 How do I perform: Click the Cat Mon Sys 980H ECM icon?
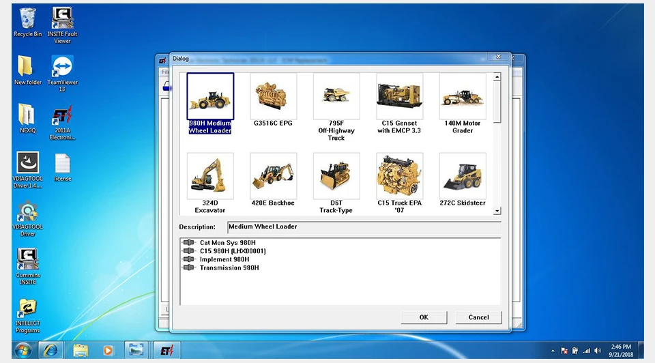click(x=189, y=242)
